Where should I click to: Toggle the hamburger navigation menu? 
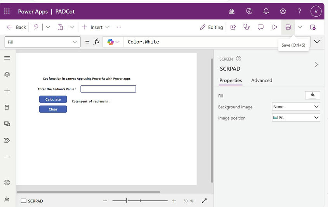(x=7, y=58)
